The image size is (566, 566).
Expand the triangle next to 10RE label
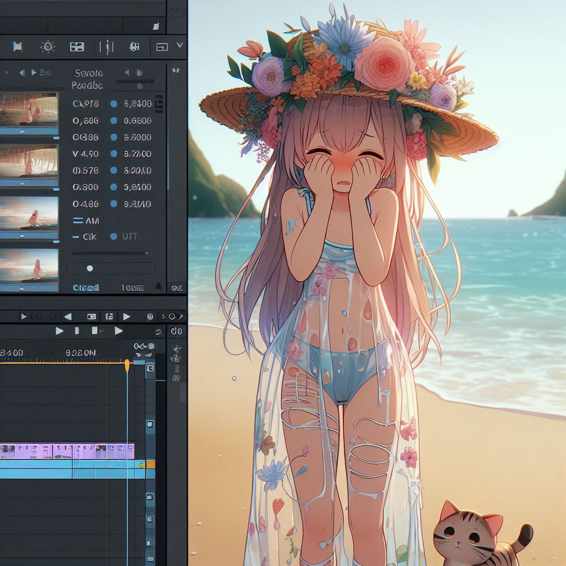pyautogui.click(x=158, y=286)
